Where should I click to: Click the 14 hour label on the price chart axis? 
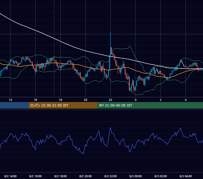pyautogui.click(x=10, y=100)
